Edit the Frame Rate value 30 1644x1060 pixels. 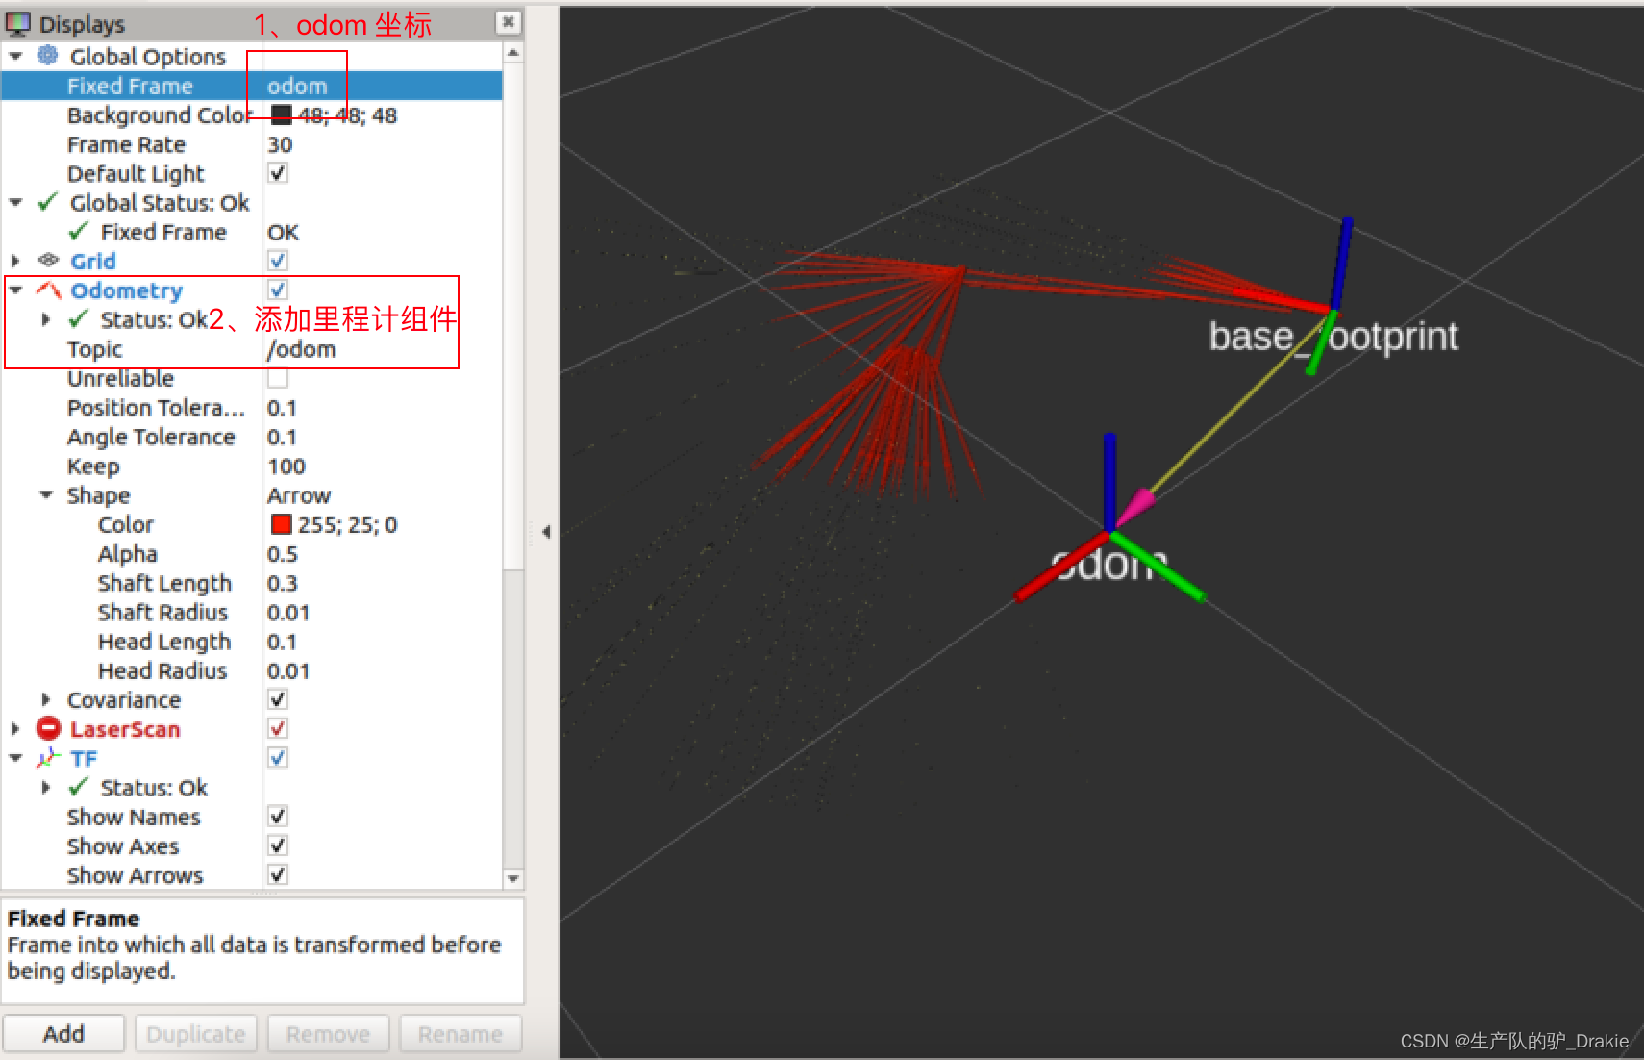(x=383, y=144)
